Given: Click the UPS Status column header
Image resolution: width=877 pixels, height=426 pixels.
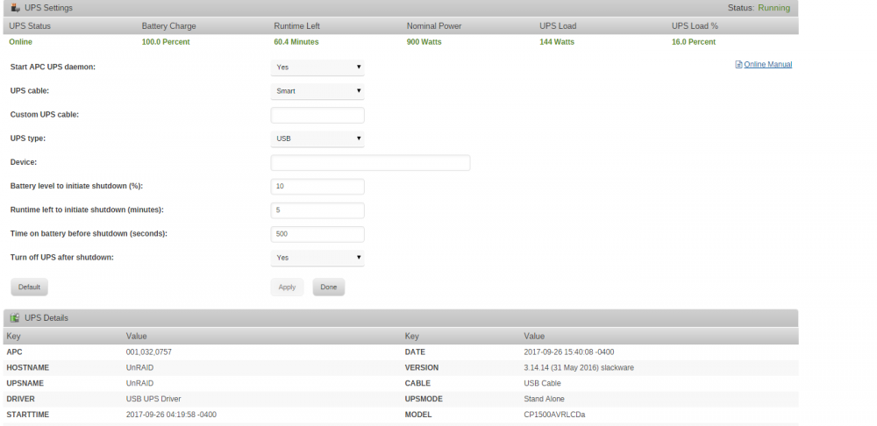Looking at the screenshot, I should click(x=30, y=25).
